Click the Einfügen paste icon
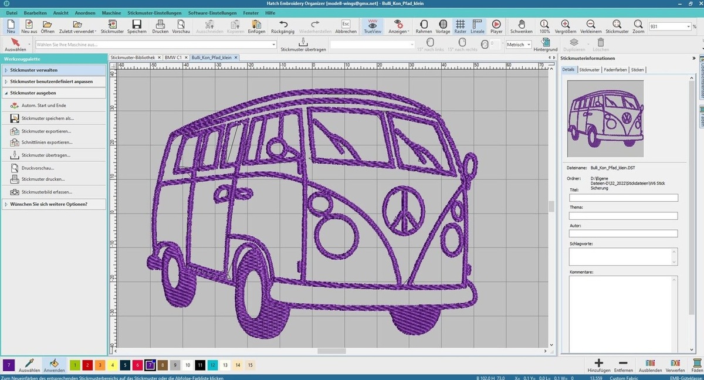704x380 pixels. [x=256, y=26]
